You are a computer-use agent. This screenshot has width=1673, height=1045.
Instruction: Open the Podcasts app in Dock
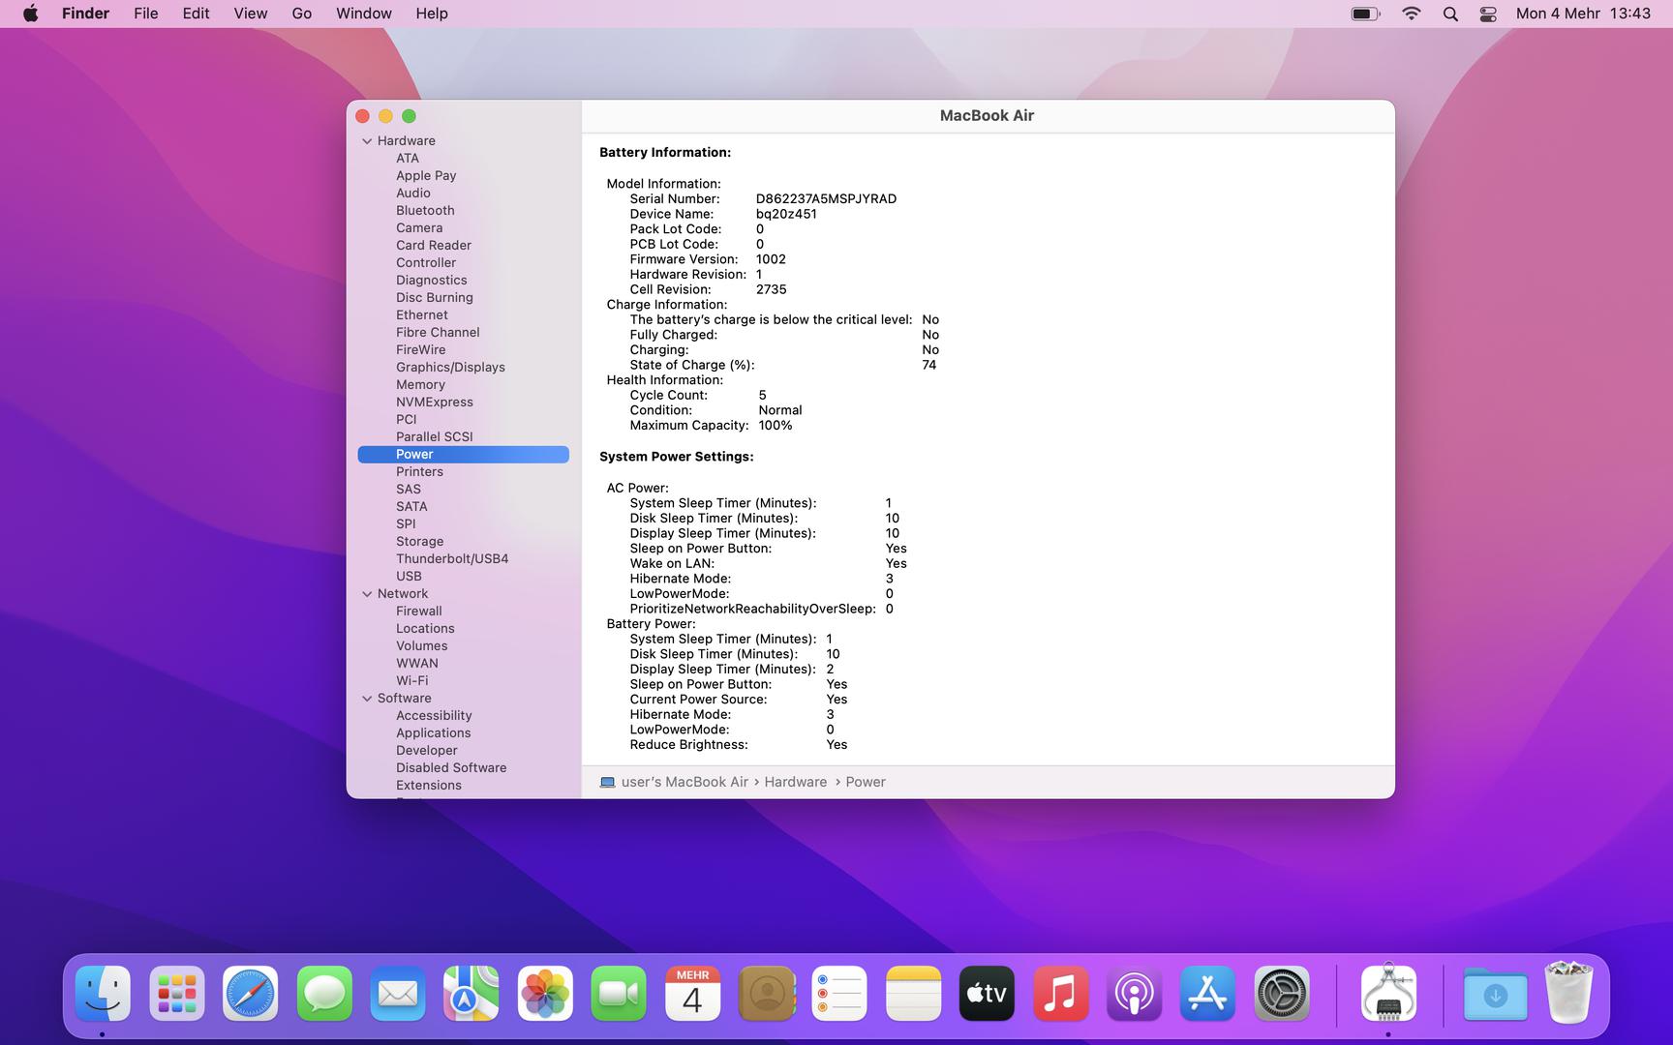(1134, 994)
